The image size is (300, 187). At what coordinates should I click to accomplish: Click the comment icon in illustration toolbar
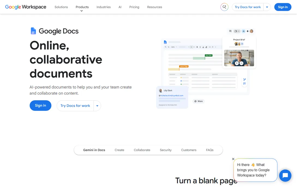pos(230,31)
